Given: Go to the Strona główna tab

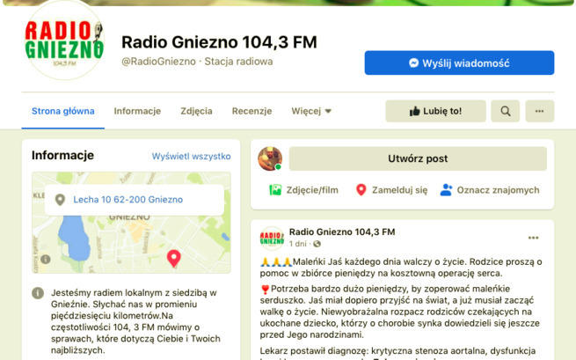Looking at the screenshot, I should (x=63, y=111).
